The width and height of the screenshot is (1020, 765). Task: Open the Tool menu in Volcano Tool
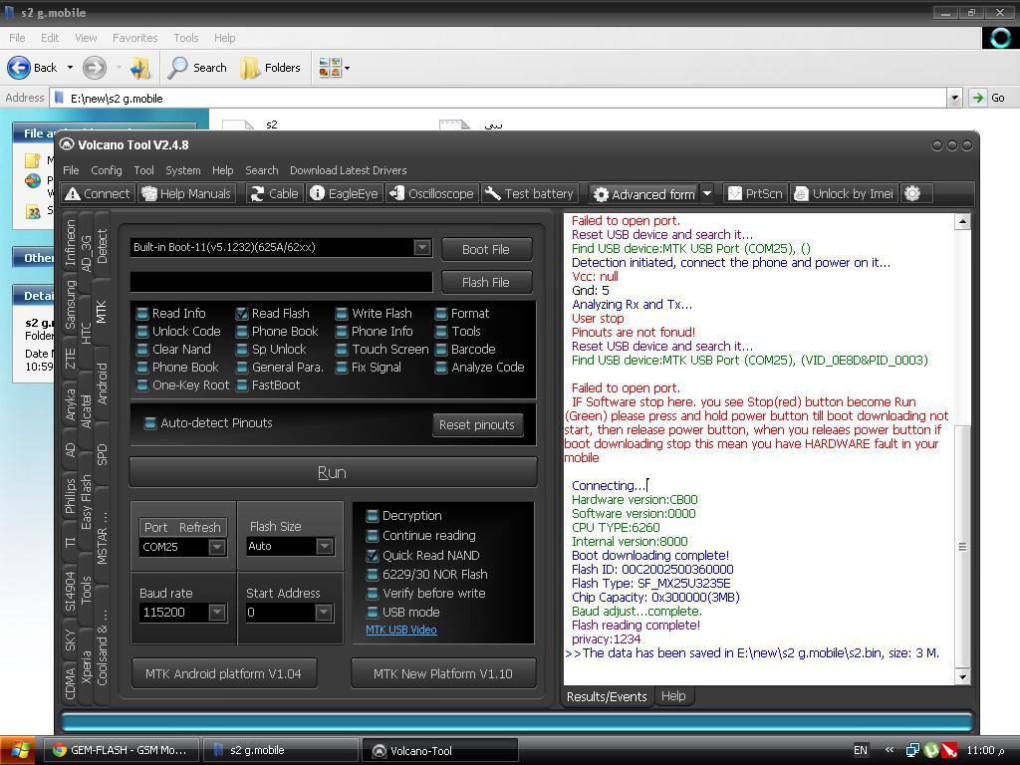pos(143,170)
